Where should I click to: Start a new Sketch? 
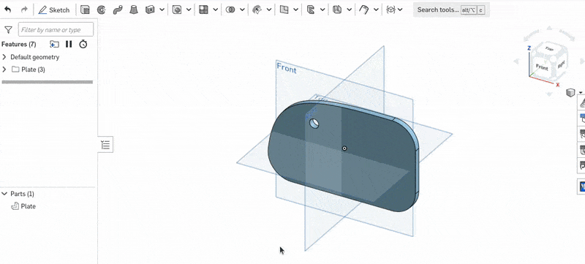54,10
